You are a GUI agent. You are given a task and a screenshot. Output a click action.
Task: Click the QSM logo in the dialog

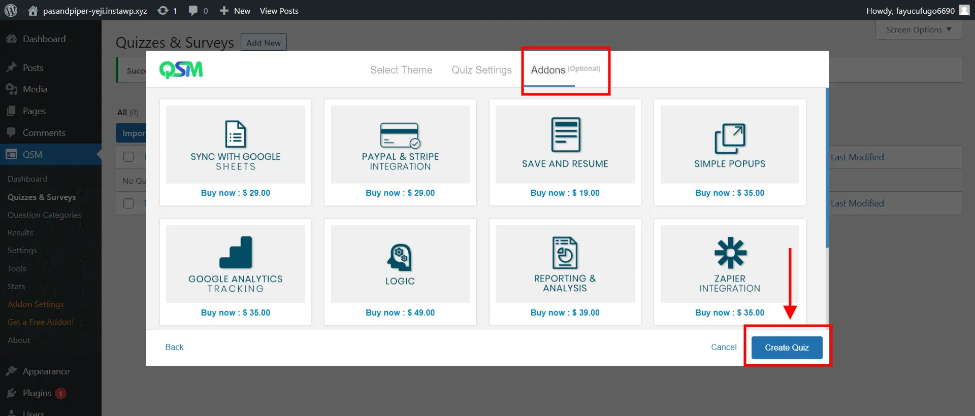(181, 70)
